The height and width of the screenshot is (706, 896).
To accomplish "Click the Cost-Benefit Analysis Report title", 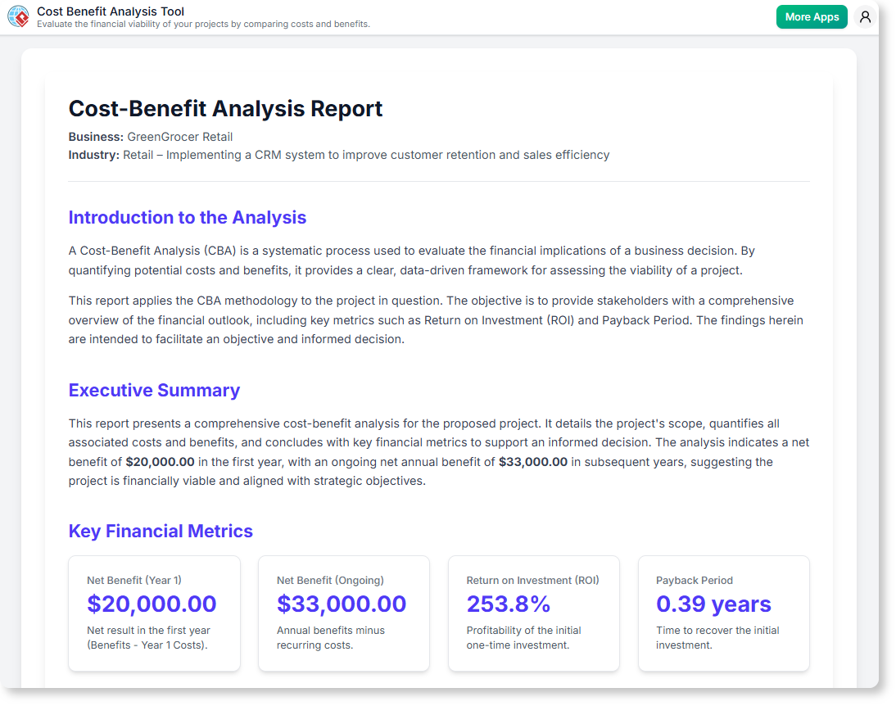I will [225, 108].
